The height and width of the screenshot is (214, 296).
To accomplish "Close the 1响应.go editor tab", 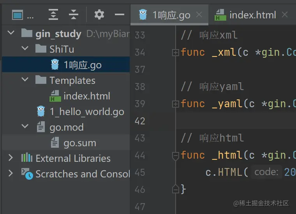I will [199, 15].
